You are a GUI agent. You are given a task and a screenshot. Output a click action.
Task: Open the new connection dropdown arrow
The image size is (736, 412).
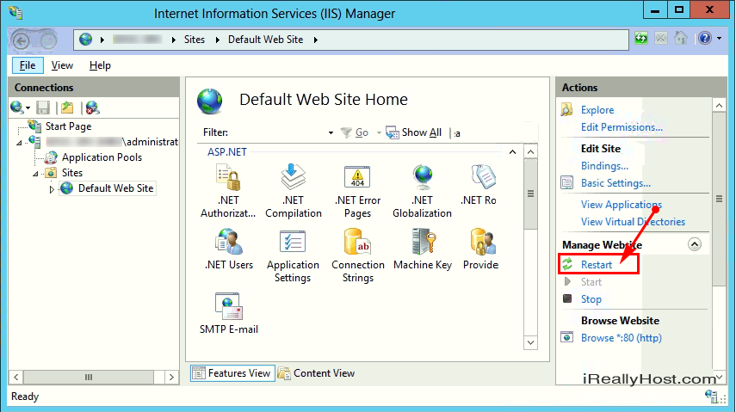28,108
